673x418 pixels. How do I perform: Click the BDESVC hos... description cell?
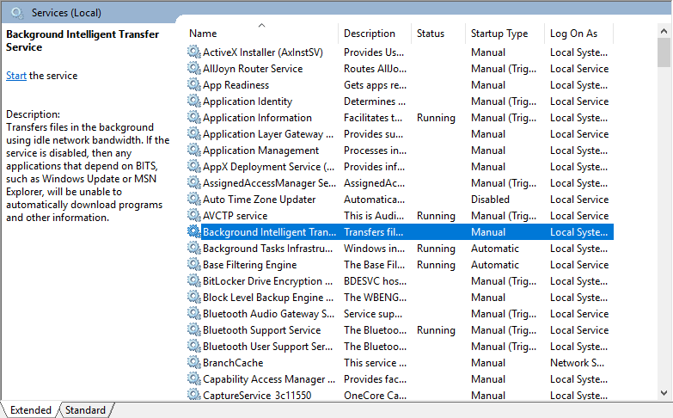(375, 281)
